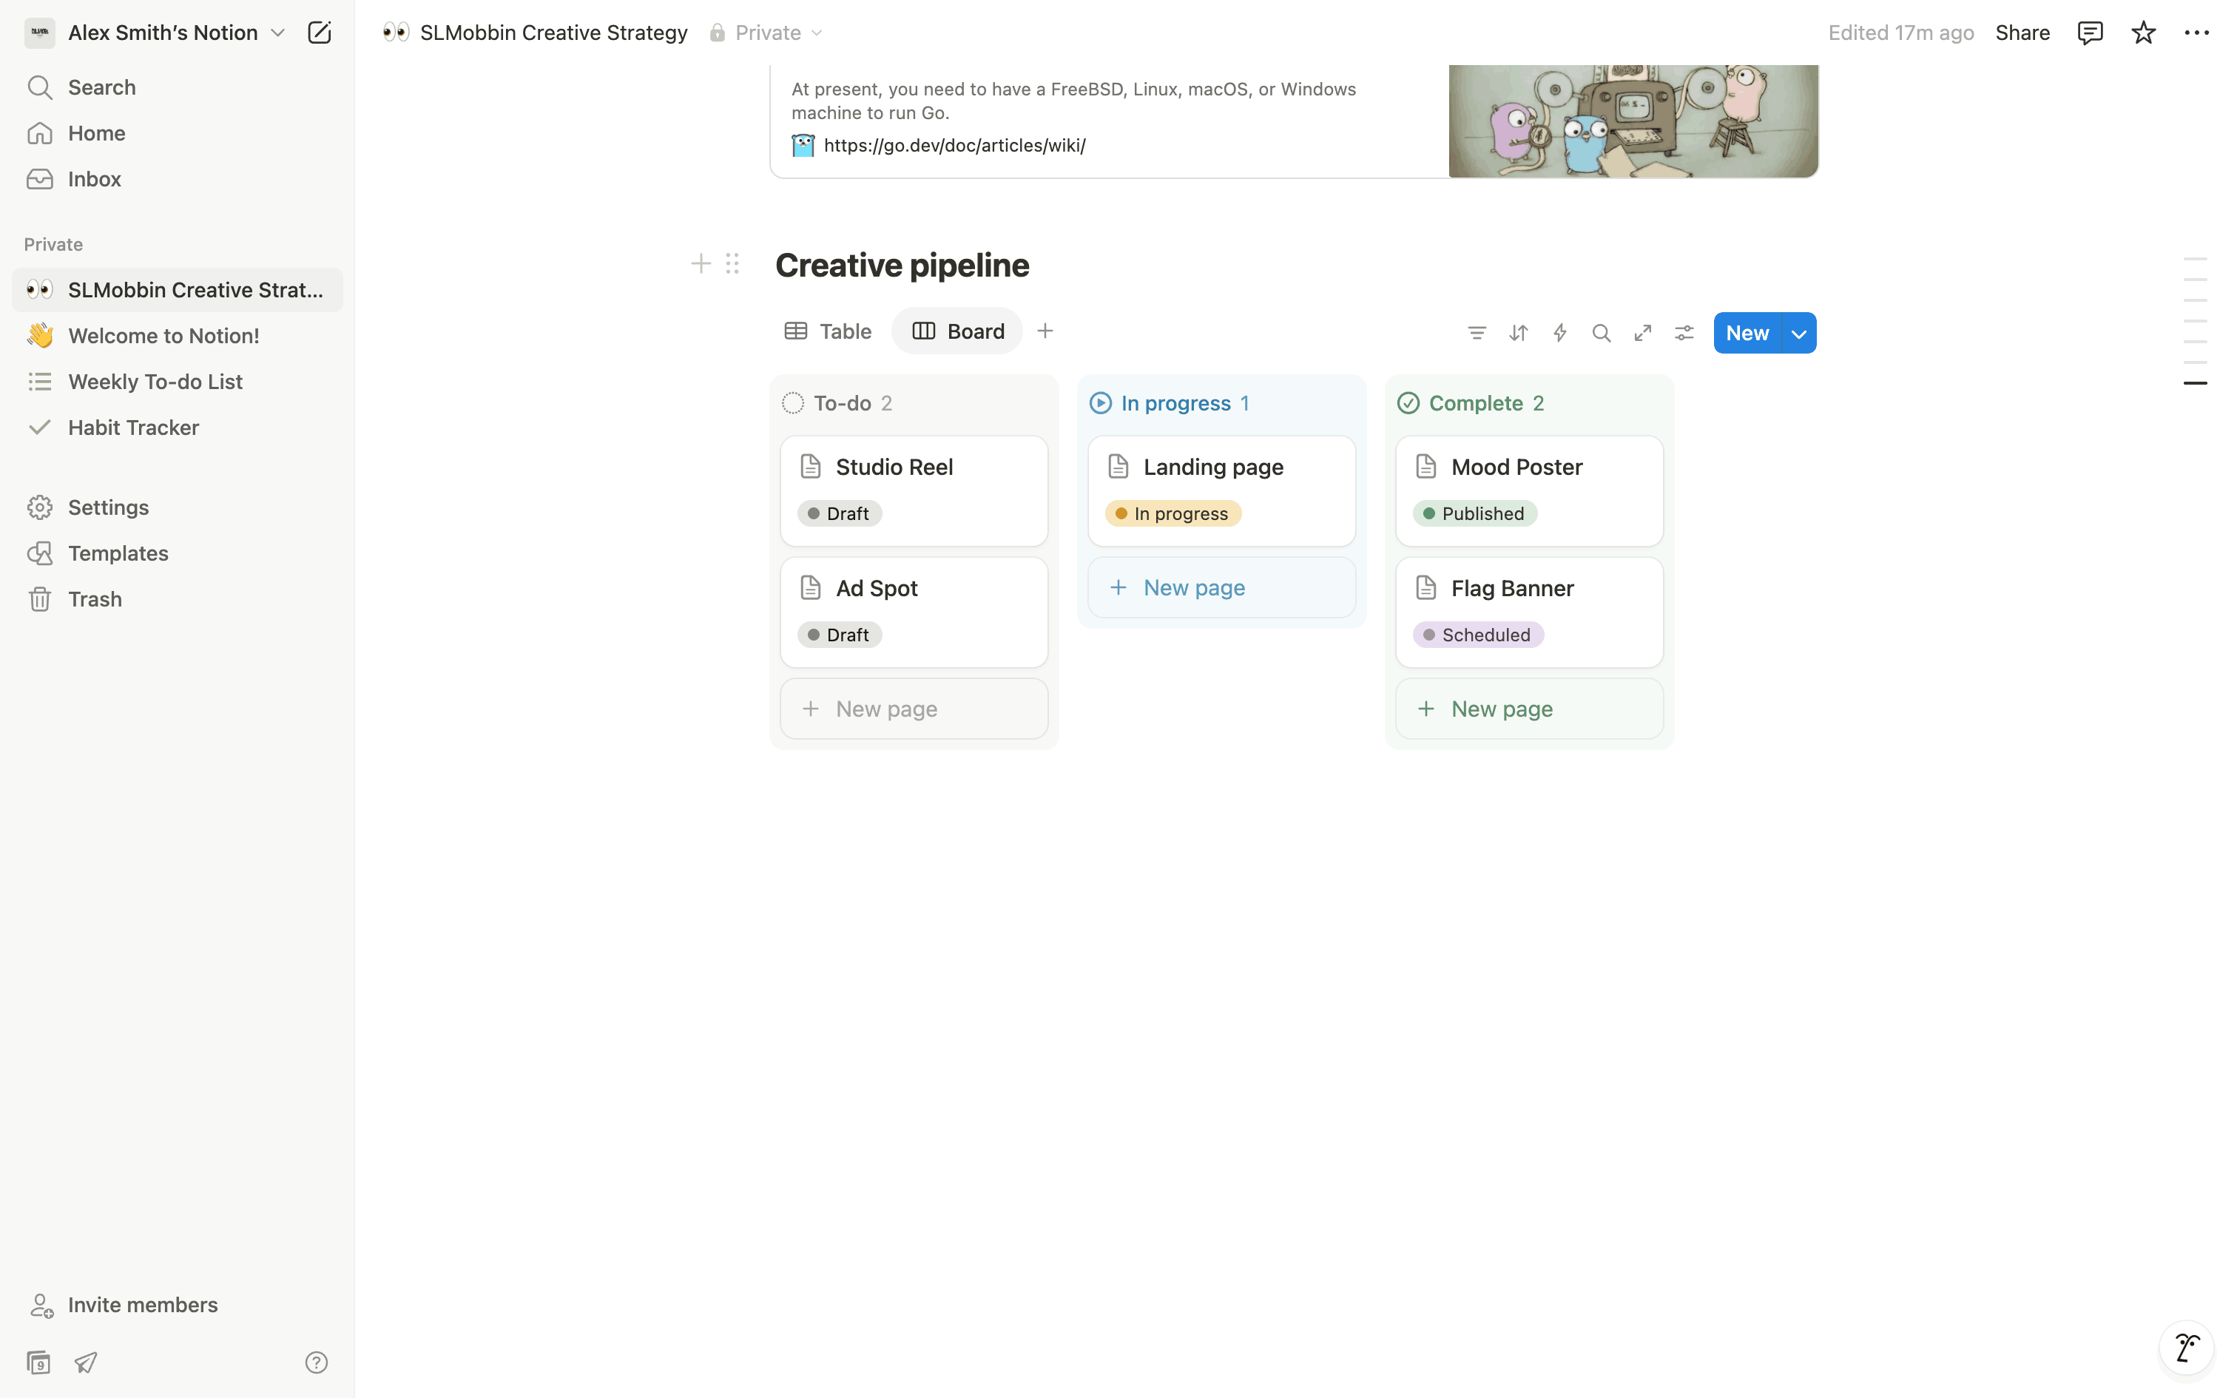Click the filter icon in database toolbar
This screenshot has height=1398, width=2237.
(x=1477, y=333)
